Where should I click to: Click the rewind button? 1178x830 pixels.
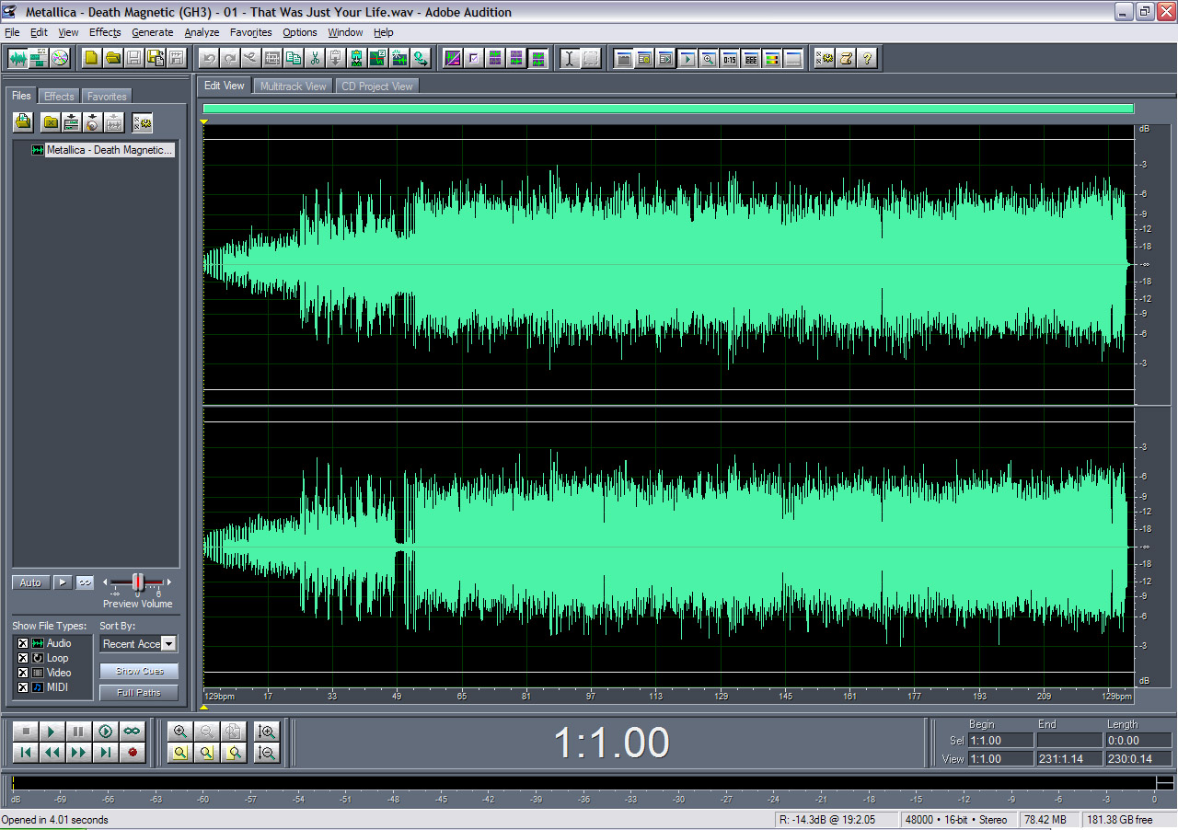click(x=52, y=753)
